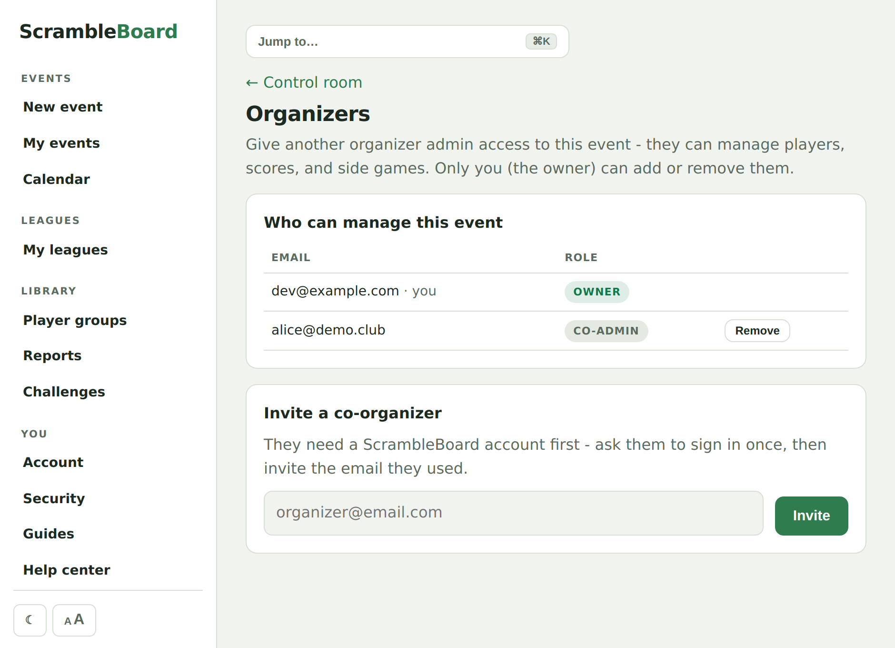Screen dimensions: 895x648
Task: Click the YOU section label
Action: coord(34,434)
